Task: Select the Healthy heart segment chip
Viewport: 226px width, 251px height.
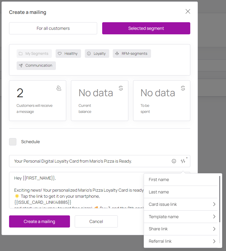Action: (68, 54)
